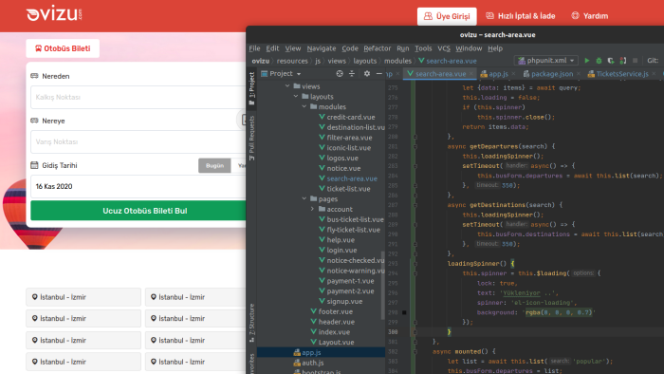Open the Pull Requests tool window stripe
664x374 pixels.
[x=251, y=138]
